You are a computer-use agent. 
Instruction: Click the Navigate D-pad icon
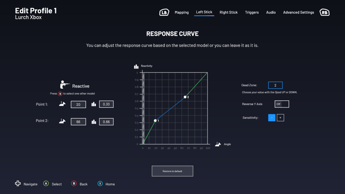18,184
